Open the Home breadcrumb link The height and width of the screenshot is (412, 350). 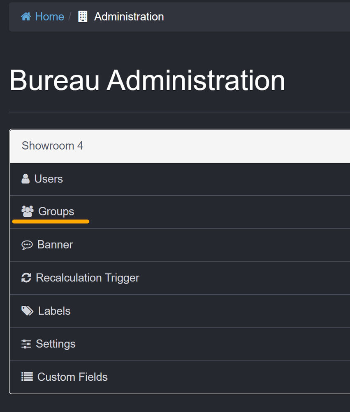coord(49,16)
